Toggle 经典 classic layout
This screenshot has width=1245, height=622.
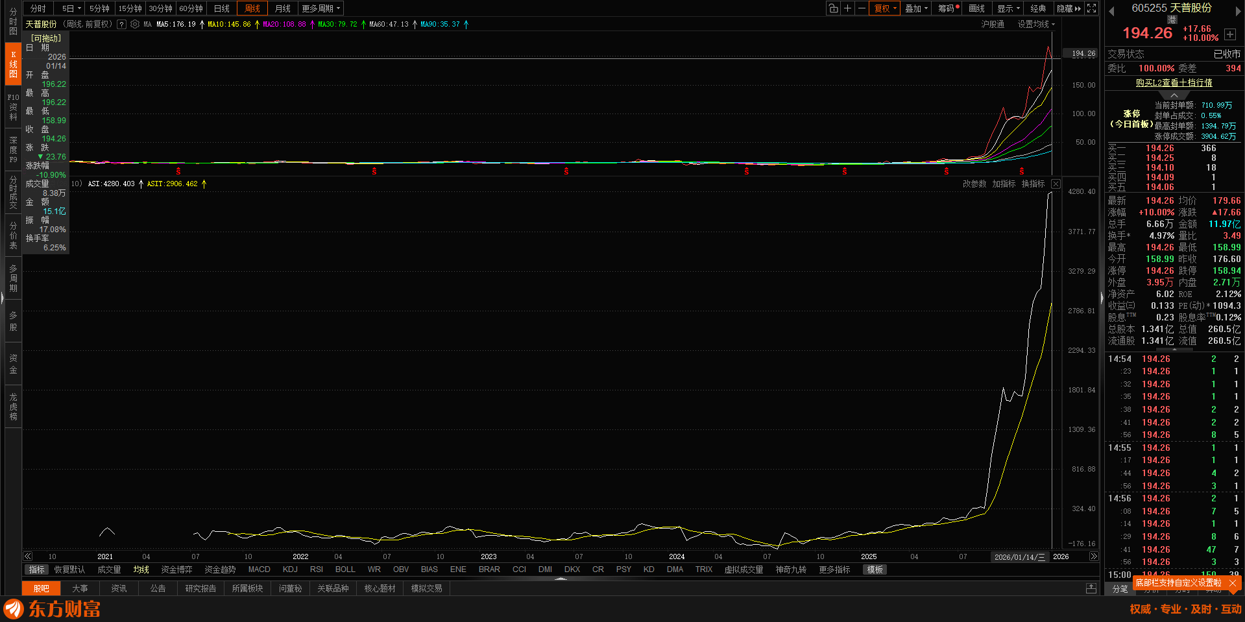click(1038, 8)
